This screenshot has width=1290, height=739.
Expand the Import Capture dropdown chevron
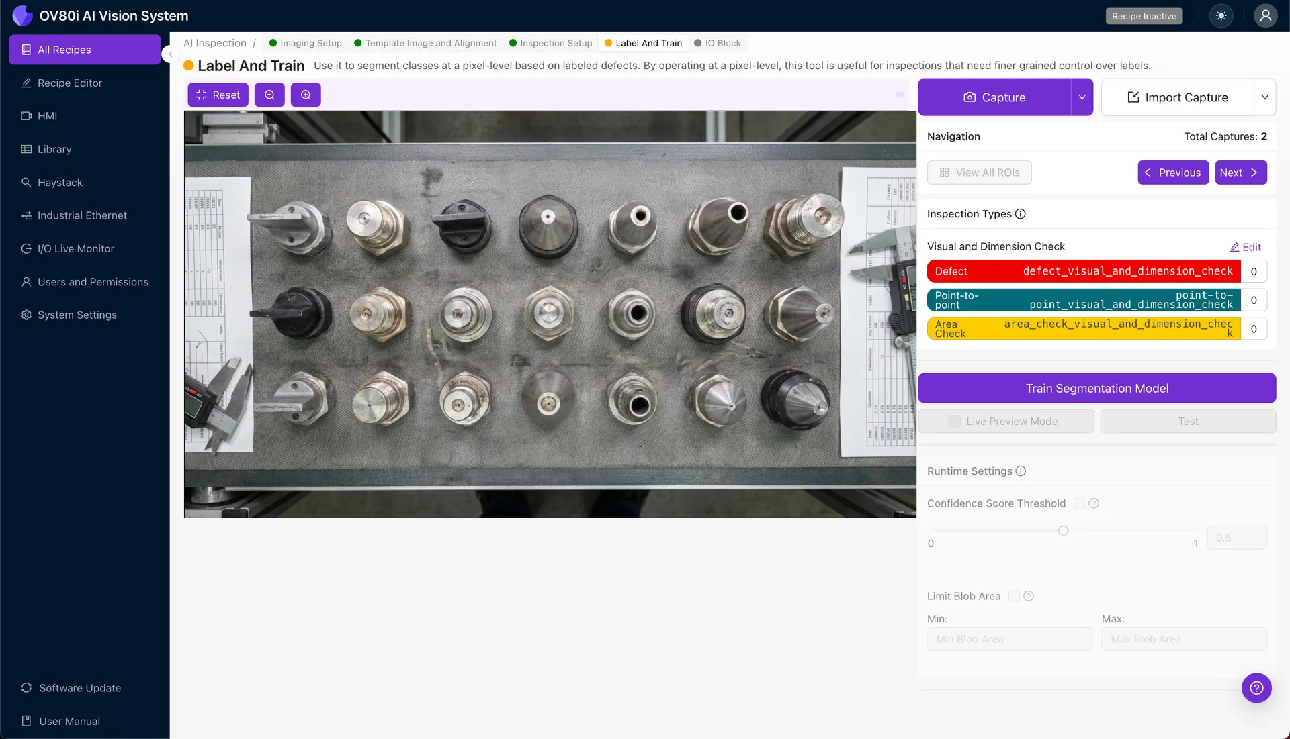1266,97
